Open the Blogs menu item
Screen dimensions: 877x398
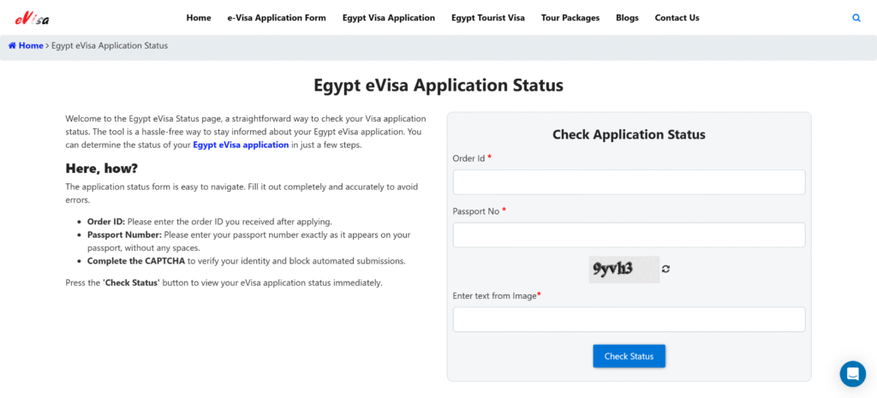coord(627,18)
